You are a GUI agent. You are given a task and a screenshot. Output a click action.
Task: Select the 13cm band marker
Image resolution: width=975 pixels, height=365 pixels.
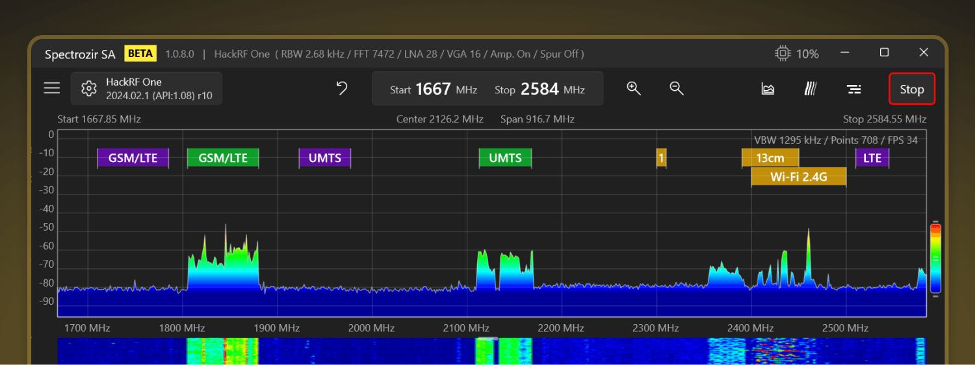coord(770,158)
